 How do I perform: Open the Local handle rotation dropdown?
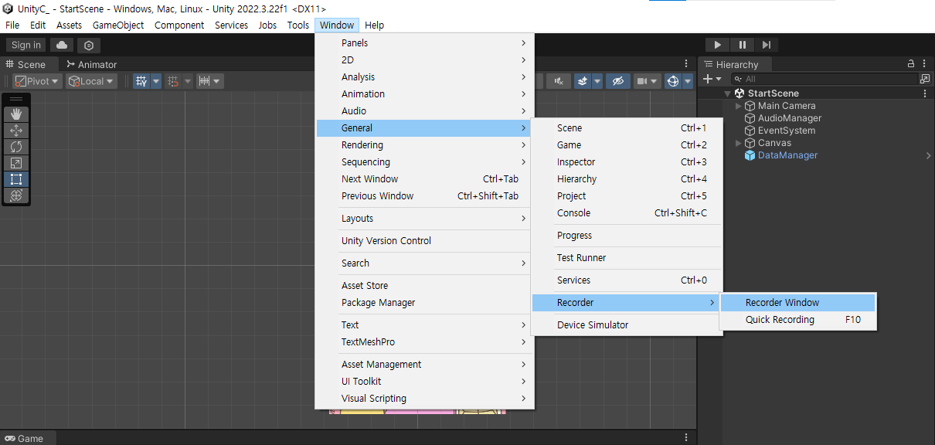pos(92,81)
